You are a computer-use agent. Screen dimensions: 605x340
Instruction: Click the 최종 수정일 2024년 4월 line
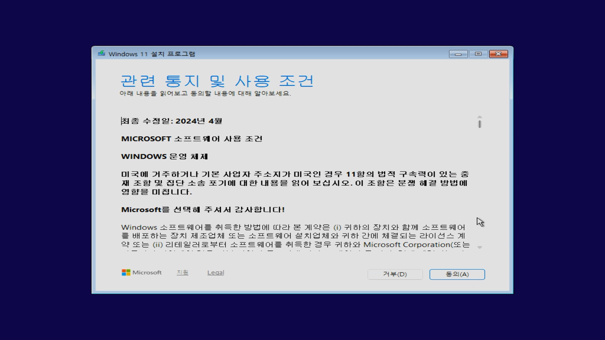172,121
